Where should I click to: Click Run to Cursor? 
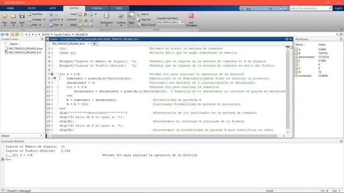146,25
